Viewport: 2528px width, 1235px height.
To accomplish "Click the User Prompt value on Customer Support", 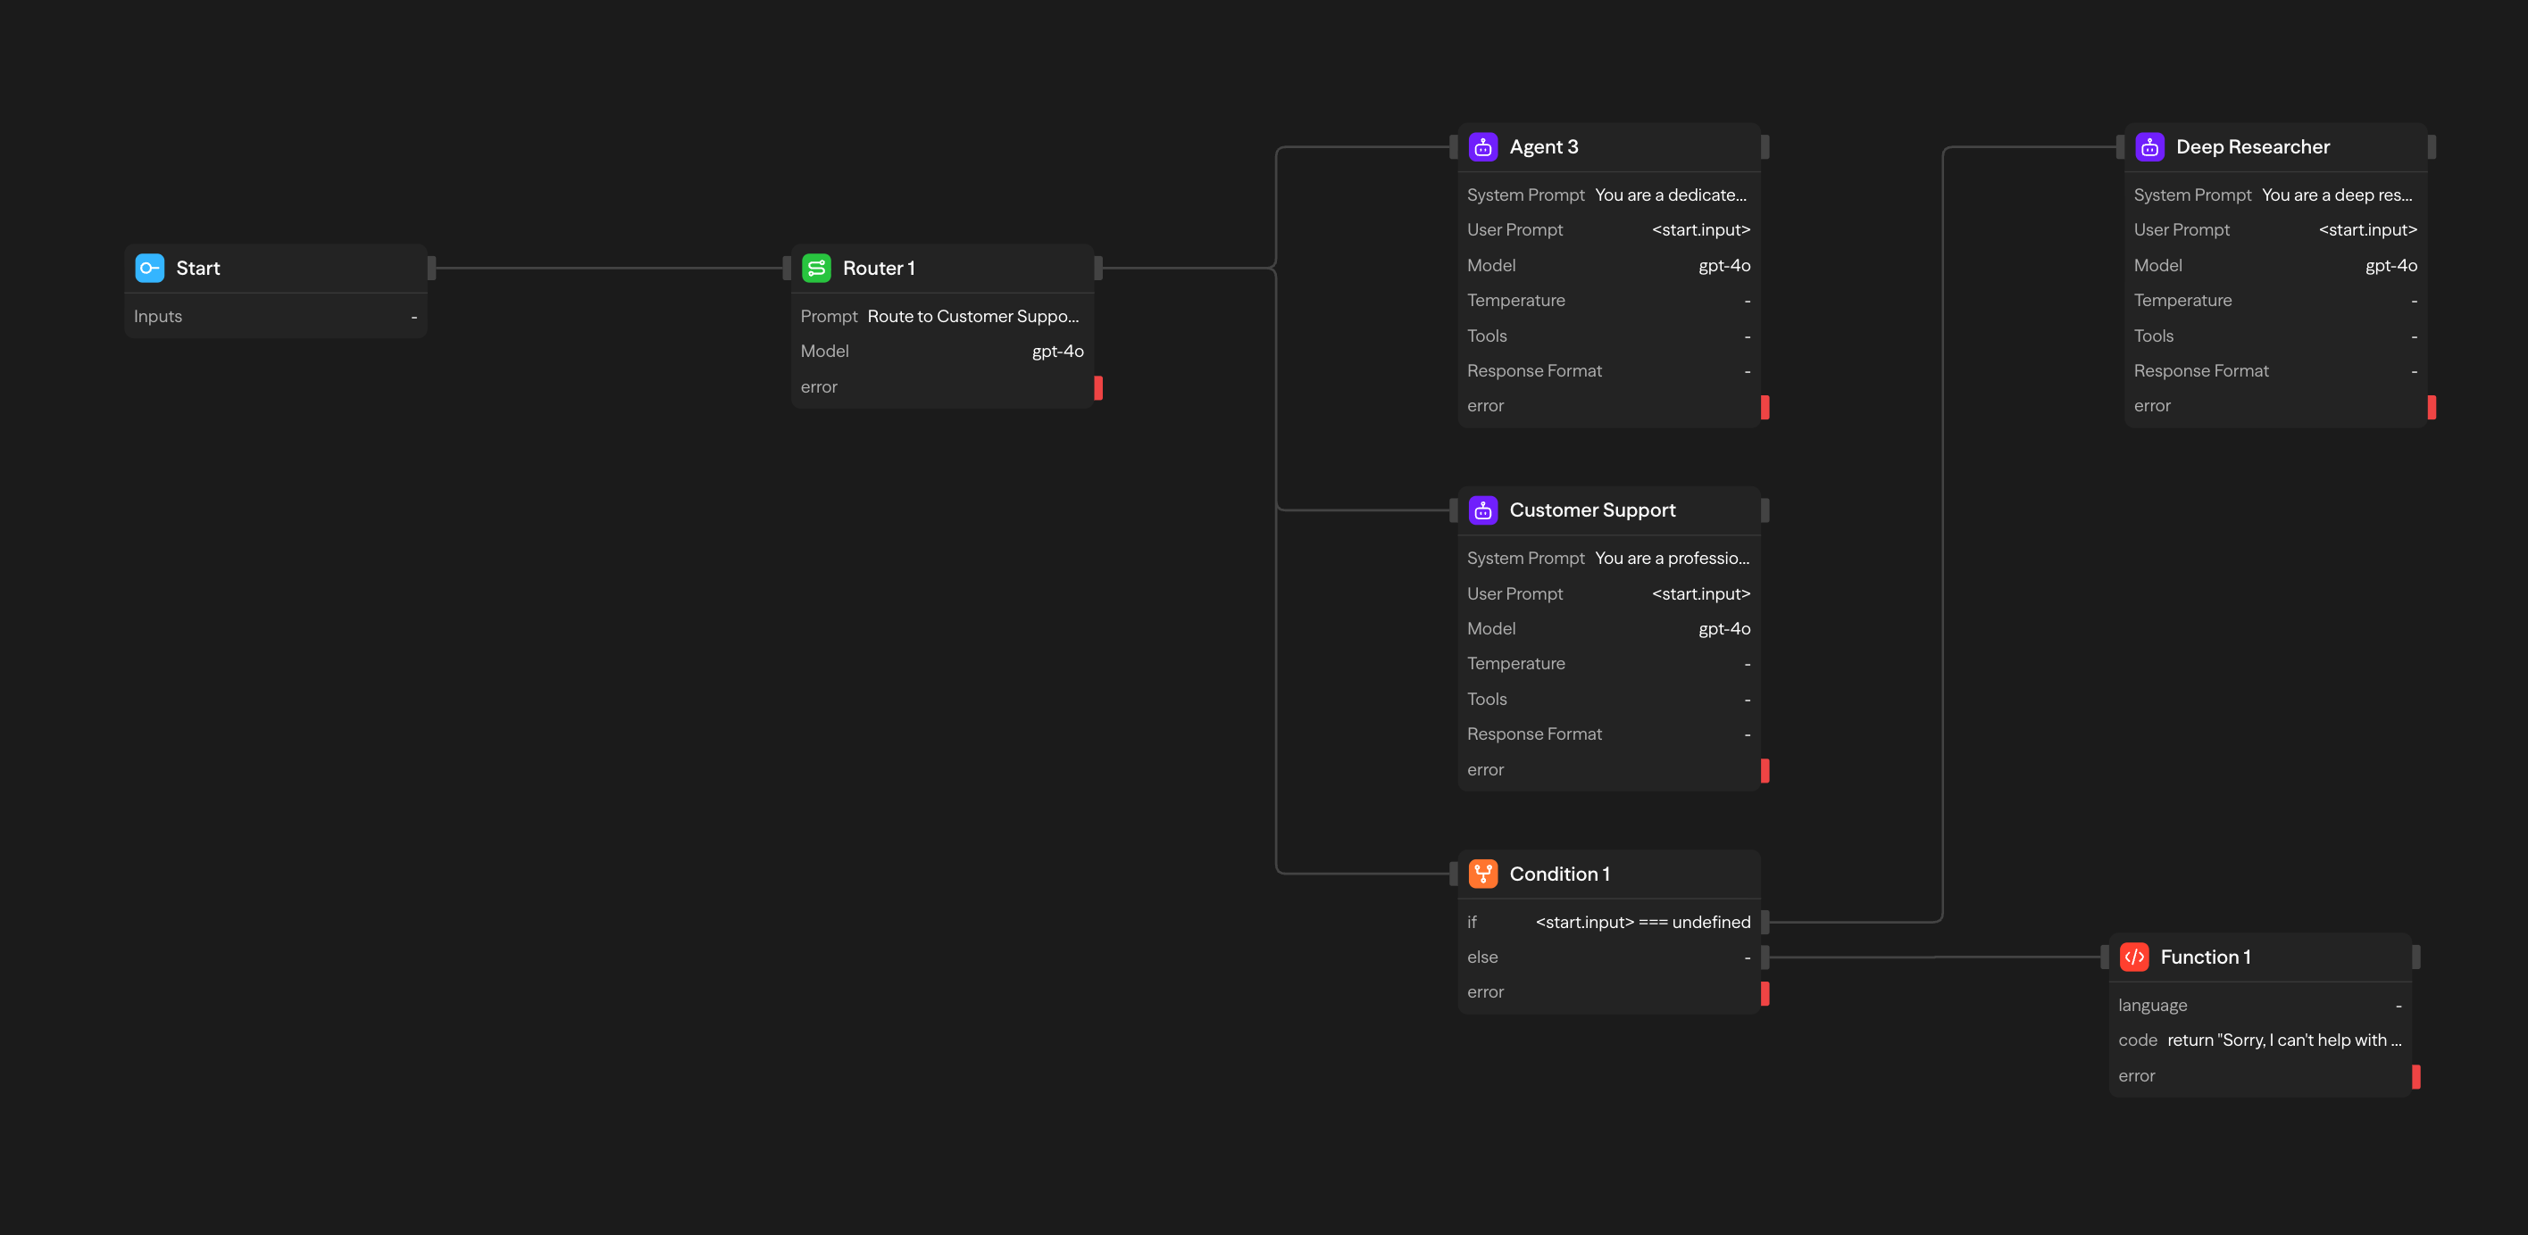I will (x=1699, y=593).
